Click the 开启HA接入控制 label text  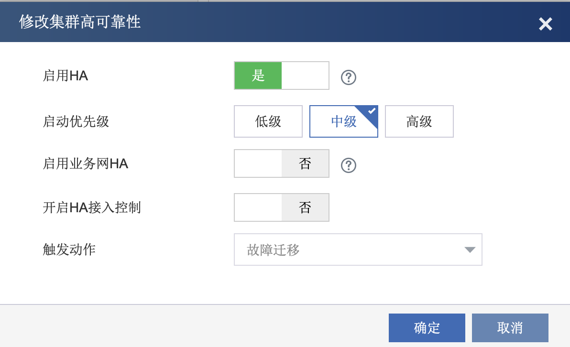(x=92, y=207)
